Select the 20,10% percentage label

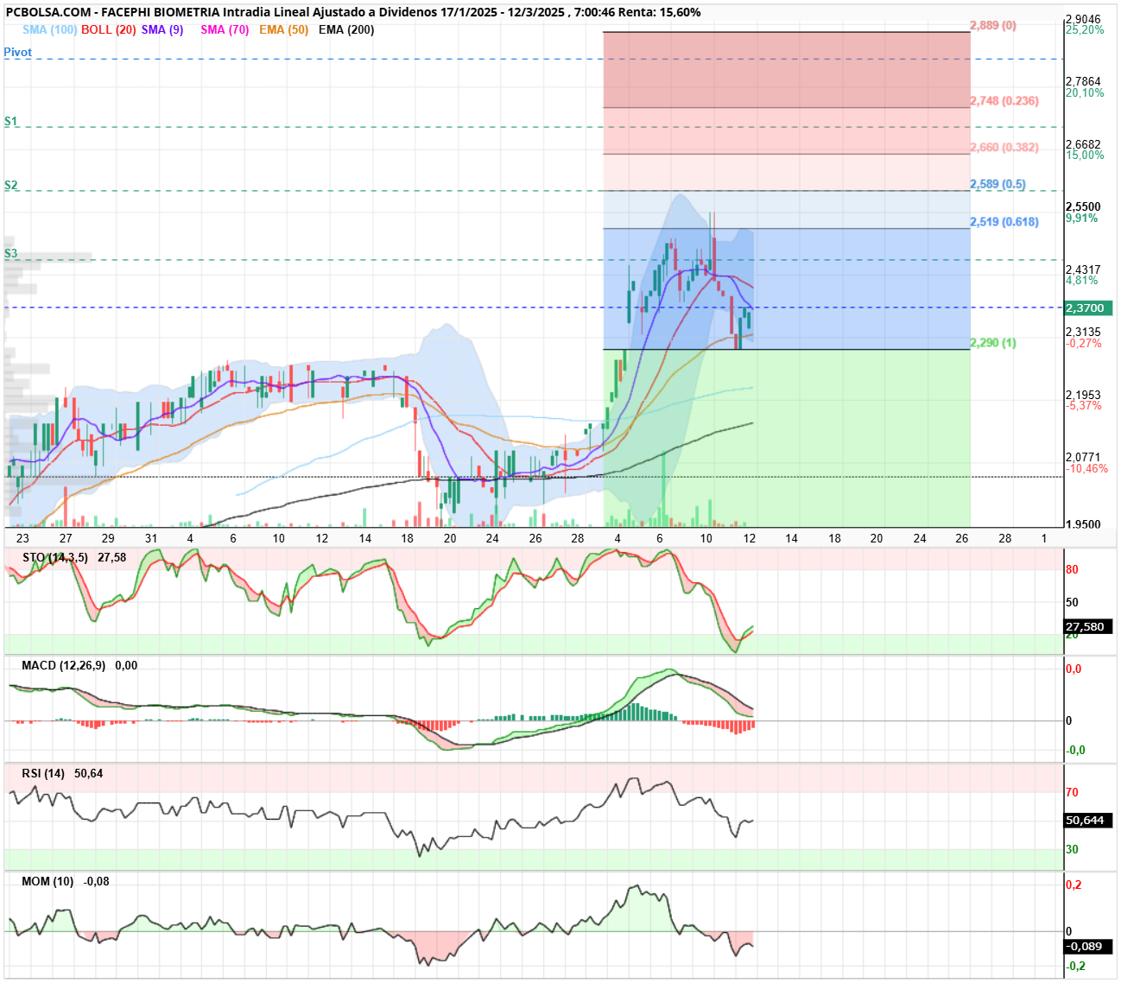coord(1085,92)
